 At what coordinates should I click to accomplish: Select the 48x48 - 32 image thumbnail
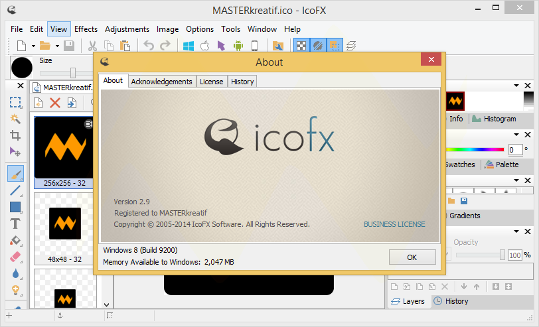(64, 229)
